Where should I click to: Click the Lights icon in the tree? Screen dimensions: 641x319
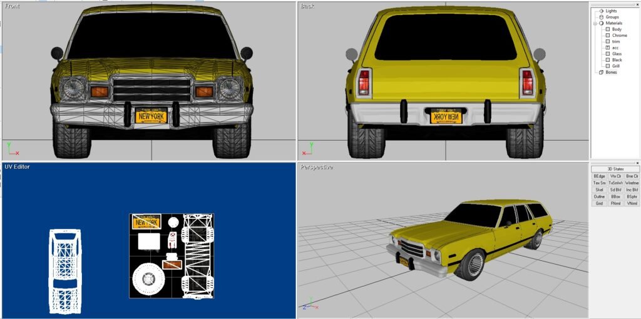tap(601, 11)
